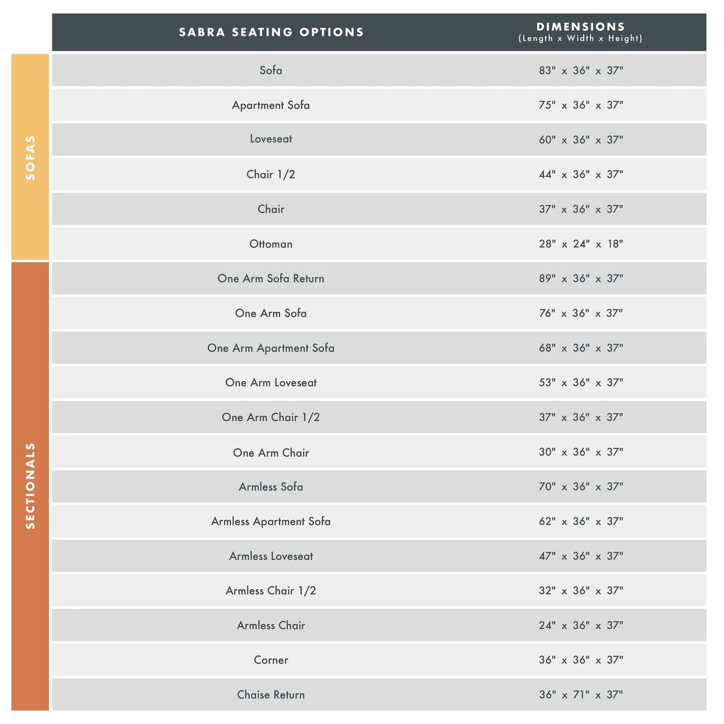Viewport: 724px width, 724px height.
Task: Select the Loveseat row label
Action: tap(271, 139)
